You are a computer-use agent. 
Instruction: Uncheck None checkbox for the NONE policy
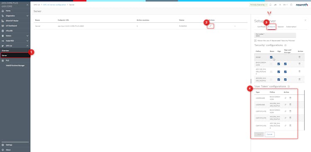(271, 57)
